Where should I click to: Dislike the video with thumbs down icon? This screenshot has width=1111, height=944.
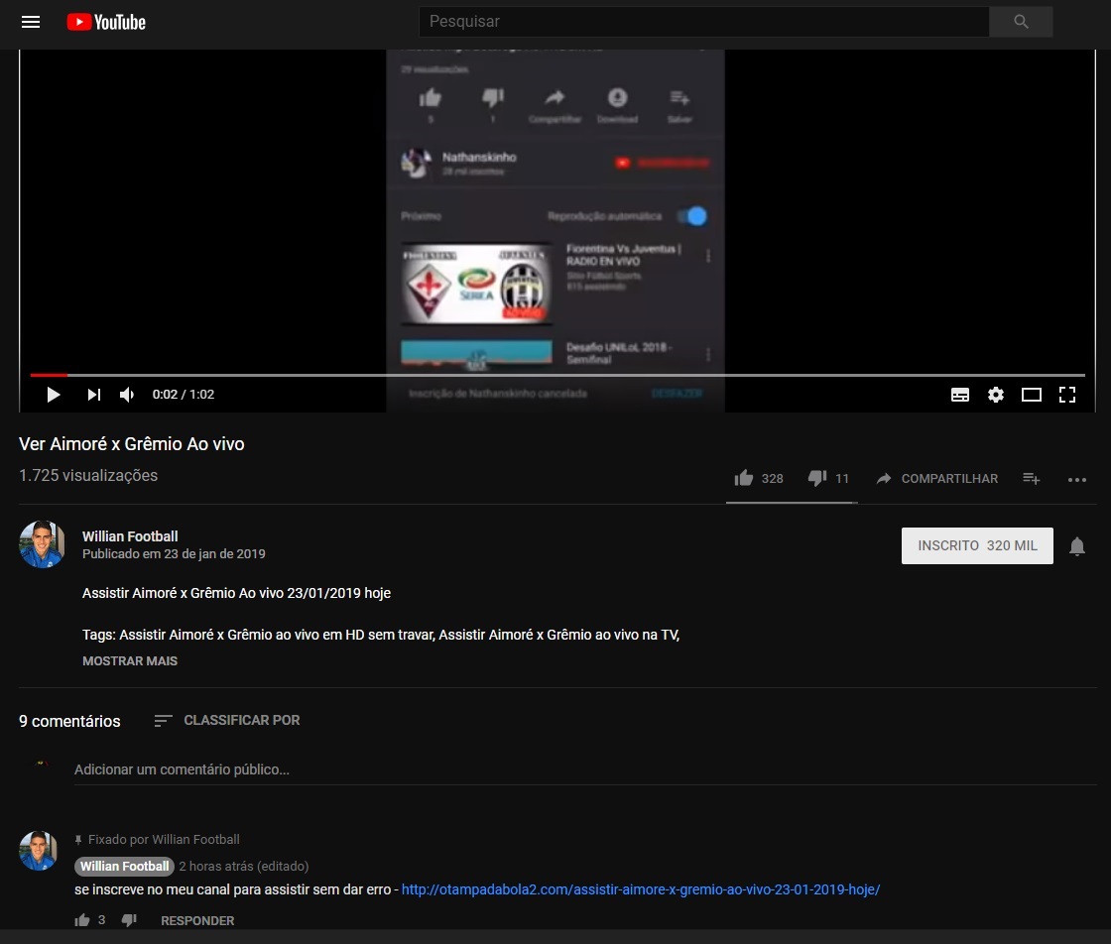tap(816, 478)
